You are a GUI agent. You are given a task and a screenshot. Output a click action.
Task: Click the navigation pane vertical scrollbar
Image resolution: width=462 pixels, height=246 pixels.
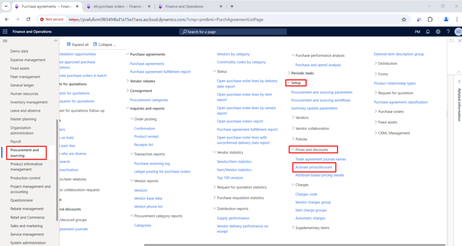[57, 169]
